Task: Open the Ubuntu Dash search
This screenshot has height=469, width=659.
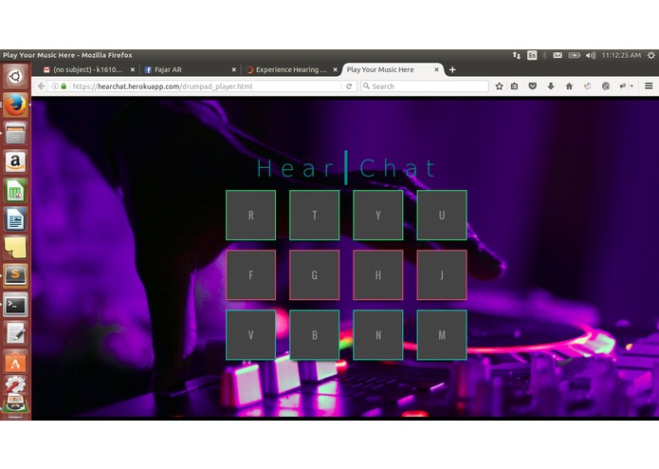Action: (x=15, y=77)
